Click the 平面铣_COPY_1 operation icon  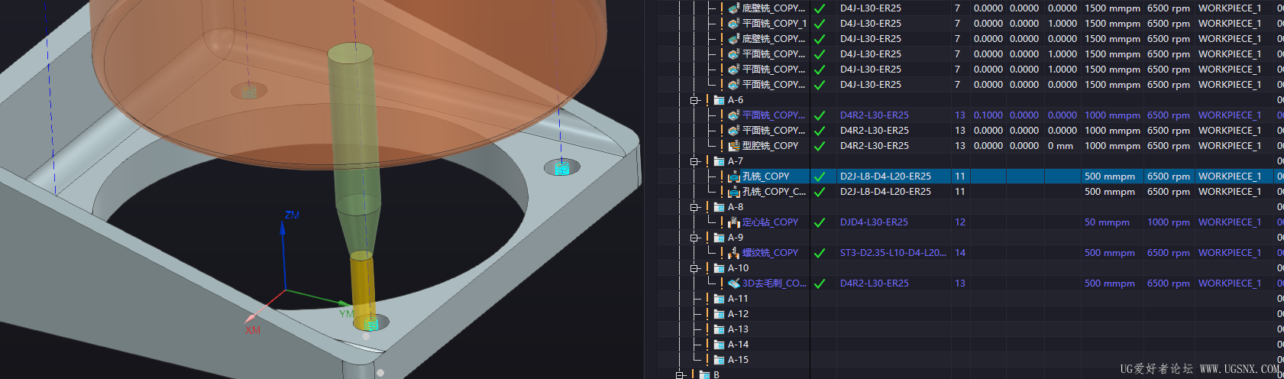(x=734, y=24)
